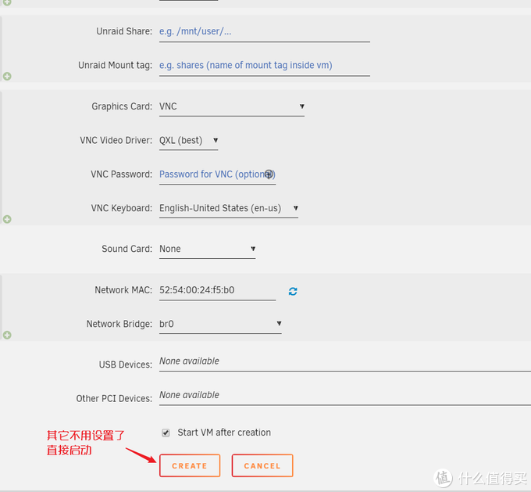Image resolution: width=531 pixels, height=492 pixels.
Task: Open the VNC Video Driver dropdown
Action: [x=189, y=141]
